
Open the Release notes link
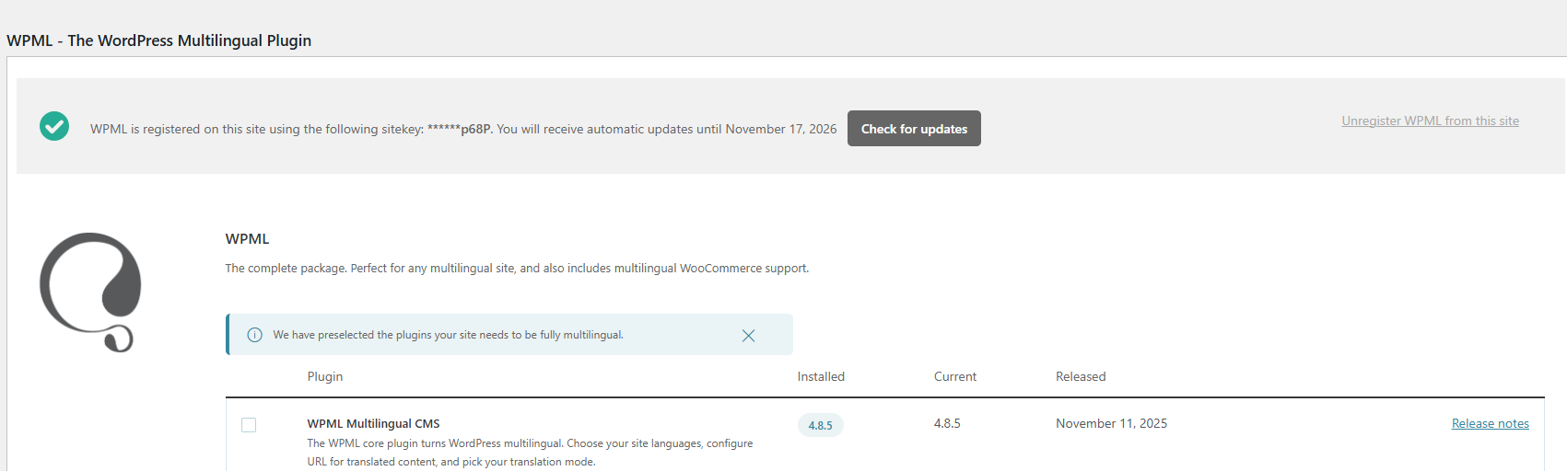1490,423
